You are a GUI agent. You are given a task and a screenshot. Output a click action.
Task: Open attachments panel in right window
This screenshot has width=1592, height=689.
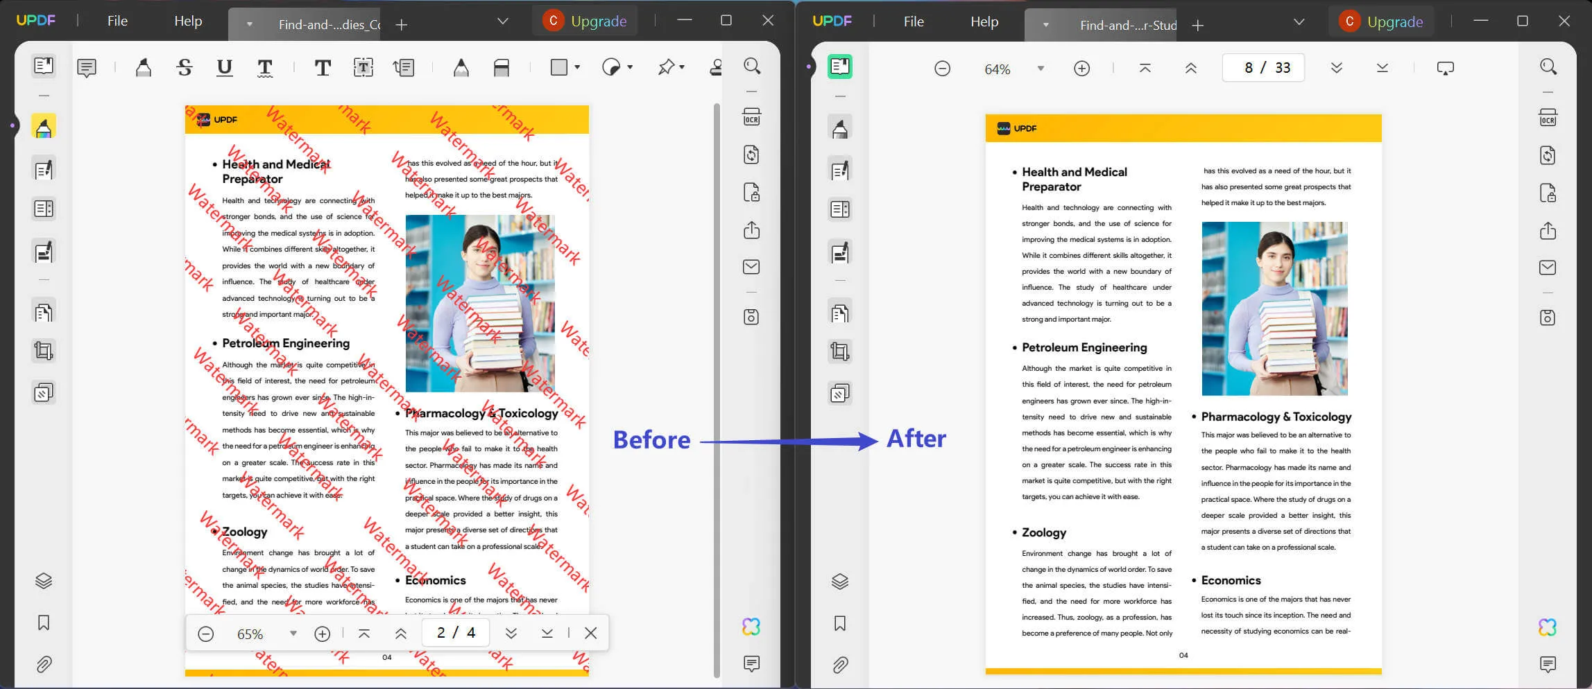[840, 665]
